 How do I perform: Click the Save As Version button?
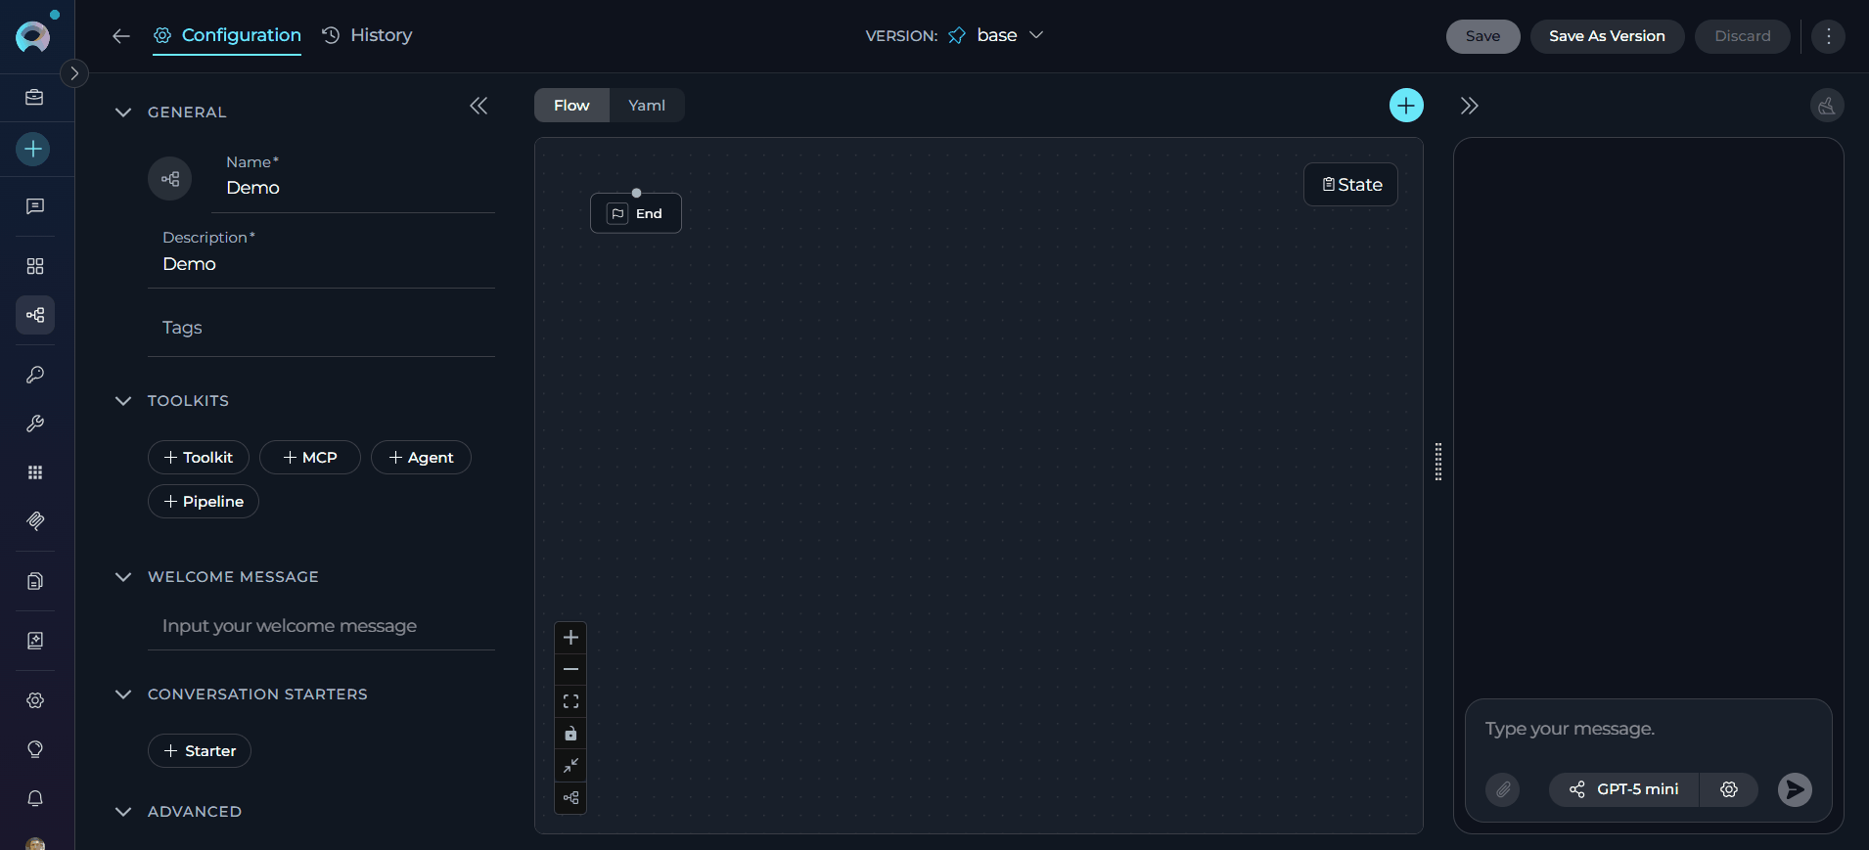[x=1606, y=36]
